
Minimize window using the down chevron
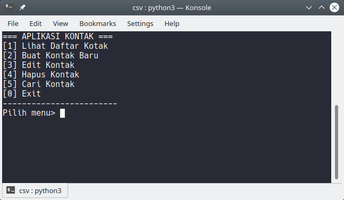pos(309,7)
